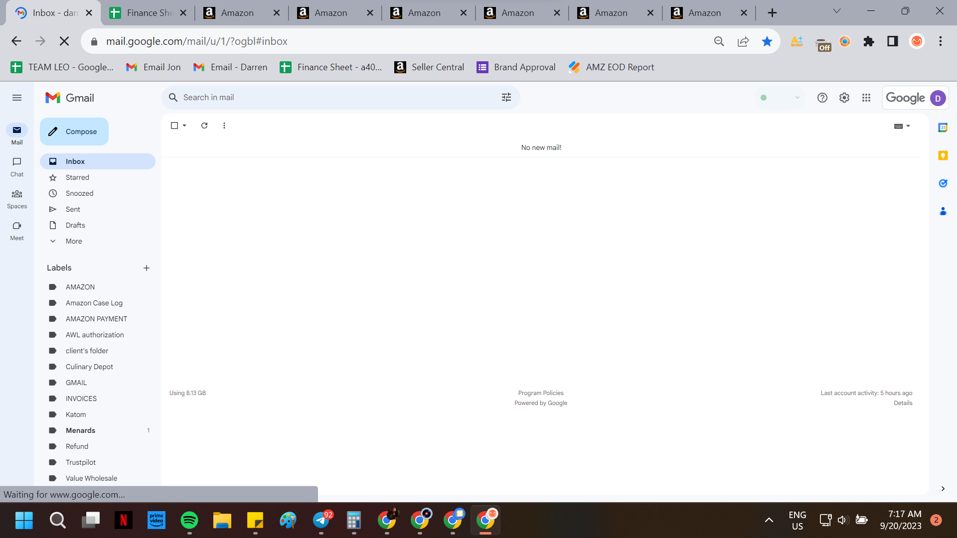
Task: Open Netflix from the taskbar
Action: pyautogui.click(x=124, y=521)
